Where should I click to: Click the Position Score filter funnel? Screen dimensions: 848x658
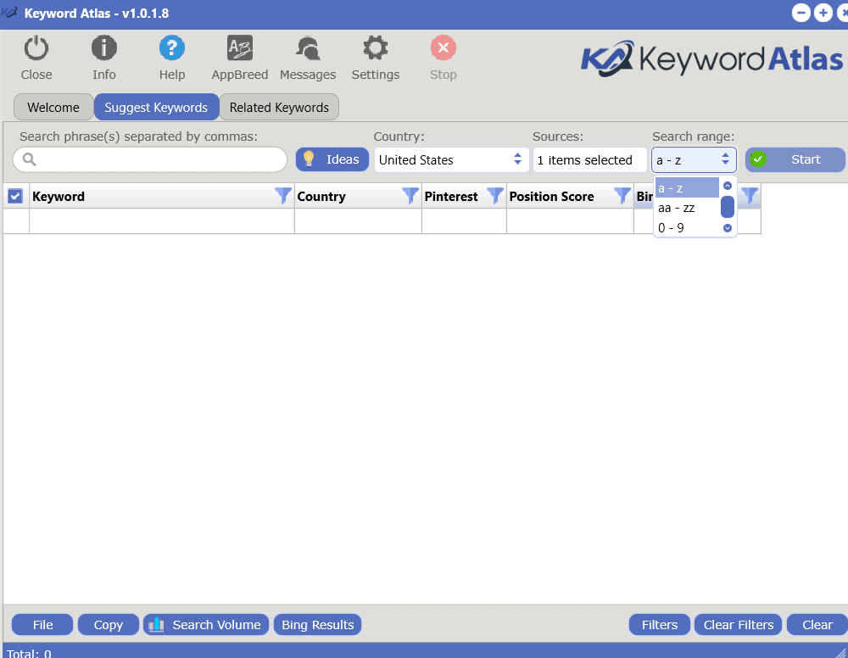622,196
